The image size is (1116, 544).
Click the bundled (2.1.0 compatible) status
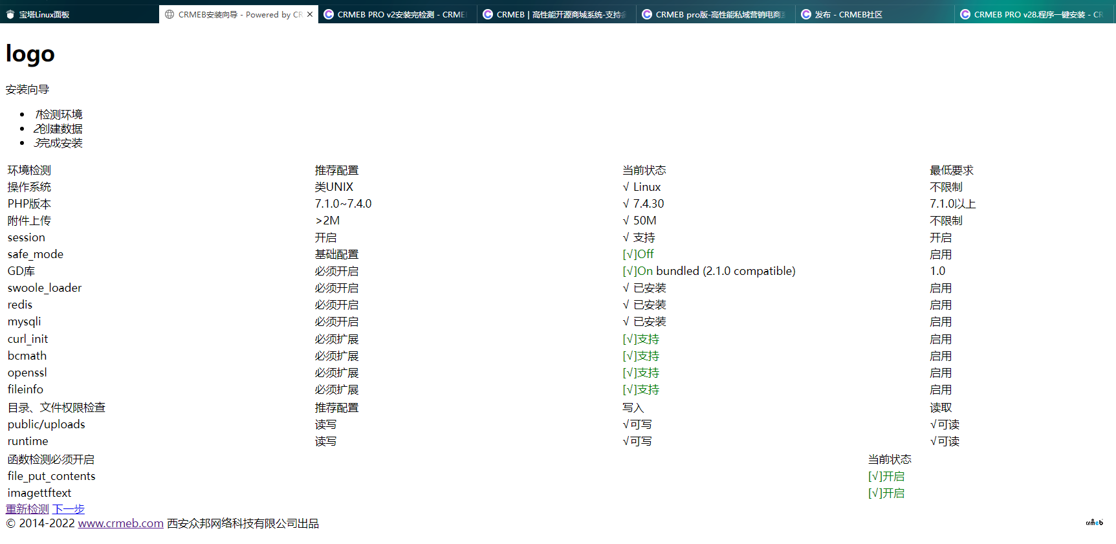tap(726, 271)
